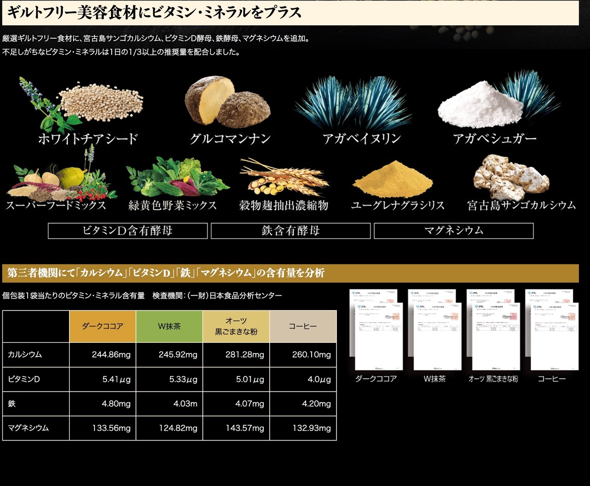
Task: Click the Agave Sugar (アガベシュガー) powder image
Action: click(496, 102)
